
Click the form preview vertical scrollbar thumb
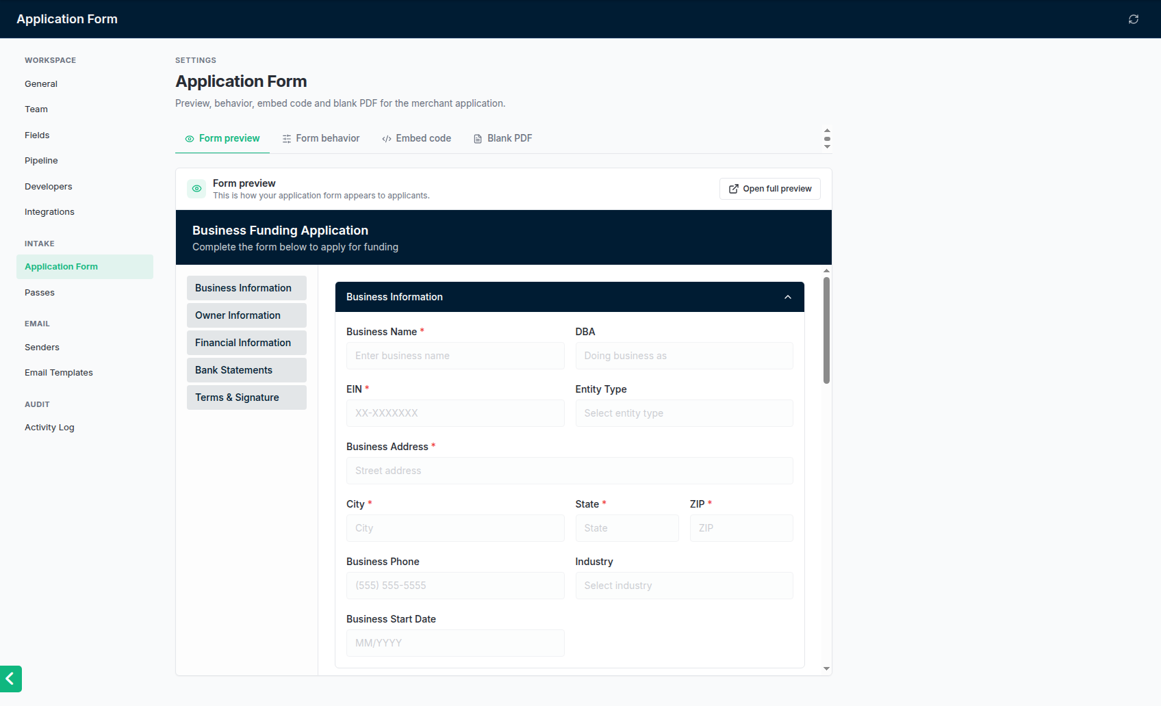[x=827, y=330]
